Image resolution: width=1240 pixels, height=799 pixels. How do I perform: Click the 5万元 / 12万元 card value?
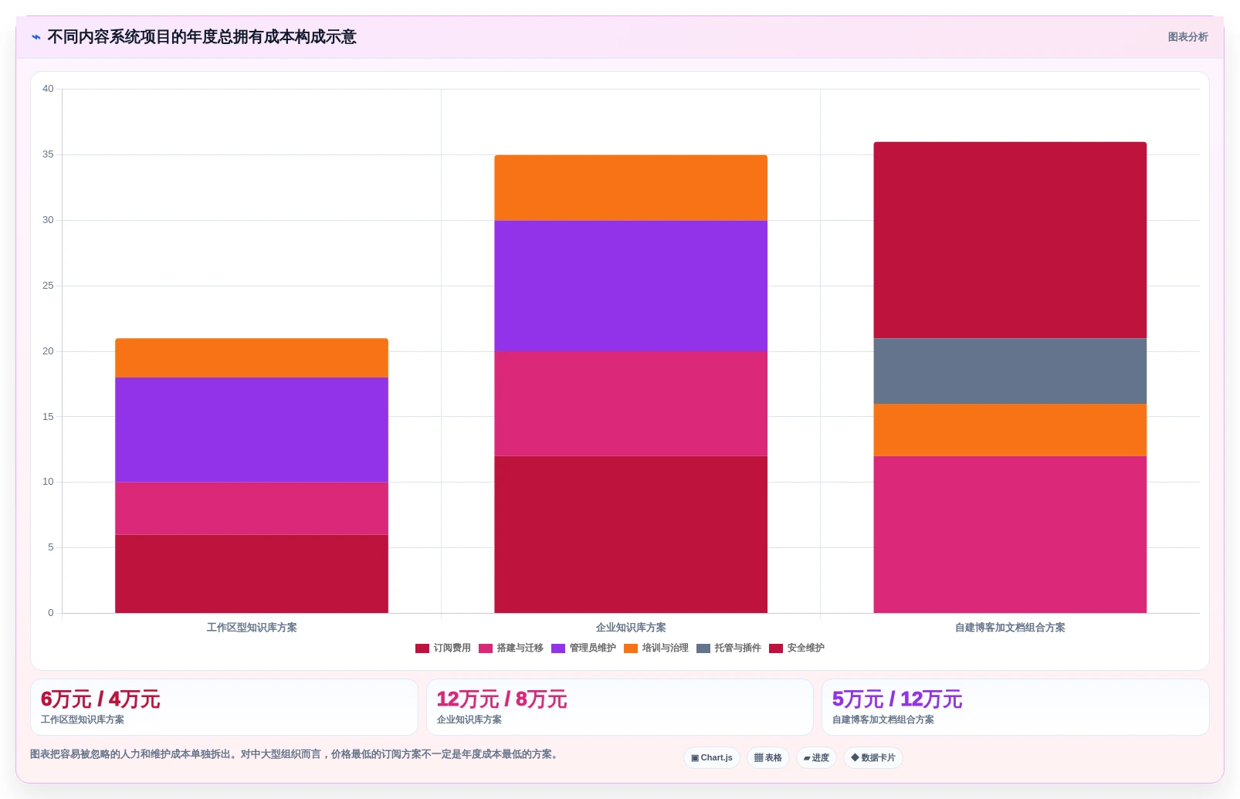pos(897,699)
